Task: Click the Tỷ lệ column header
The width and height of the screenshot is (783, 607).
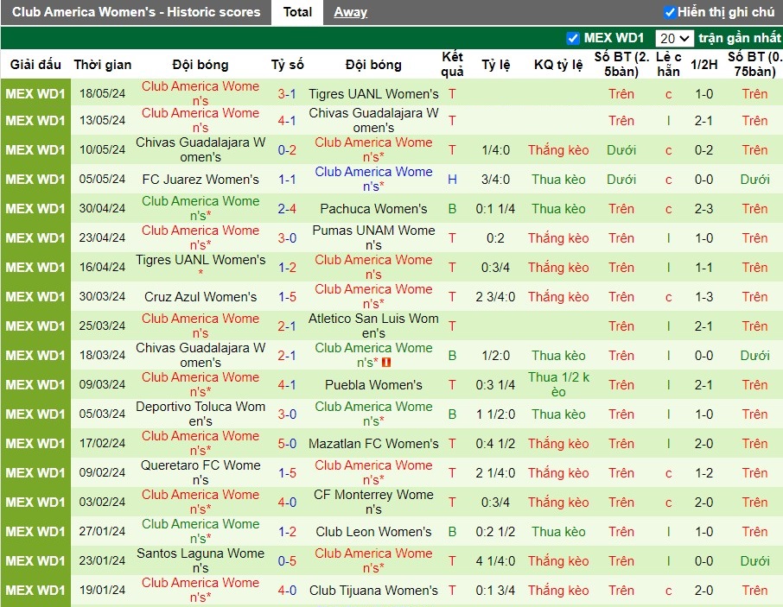Action: click(496, 65)
